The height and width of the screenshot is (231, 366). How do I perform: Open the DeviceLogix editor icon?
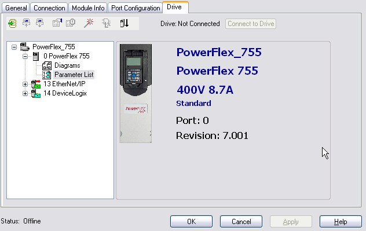coord(106,23)
